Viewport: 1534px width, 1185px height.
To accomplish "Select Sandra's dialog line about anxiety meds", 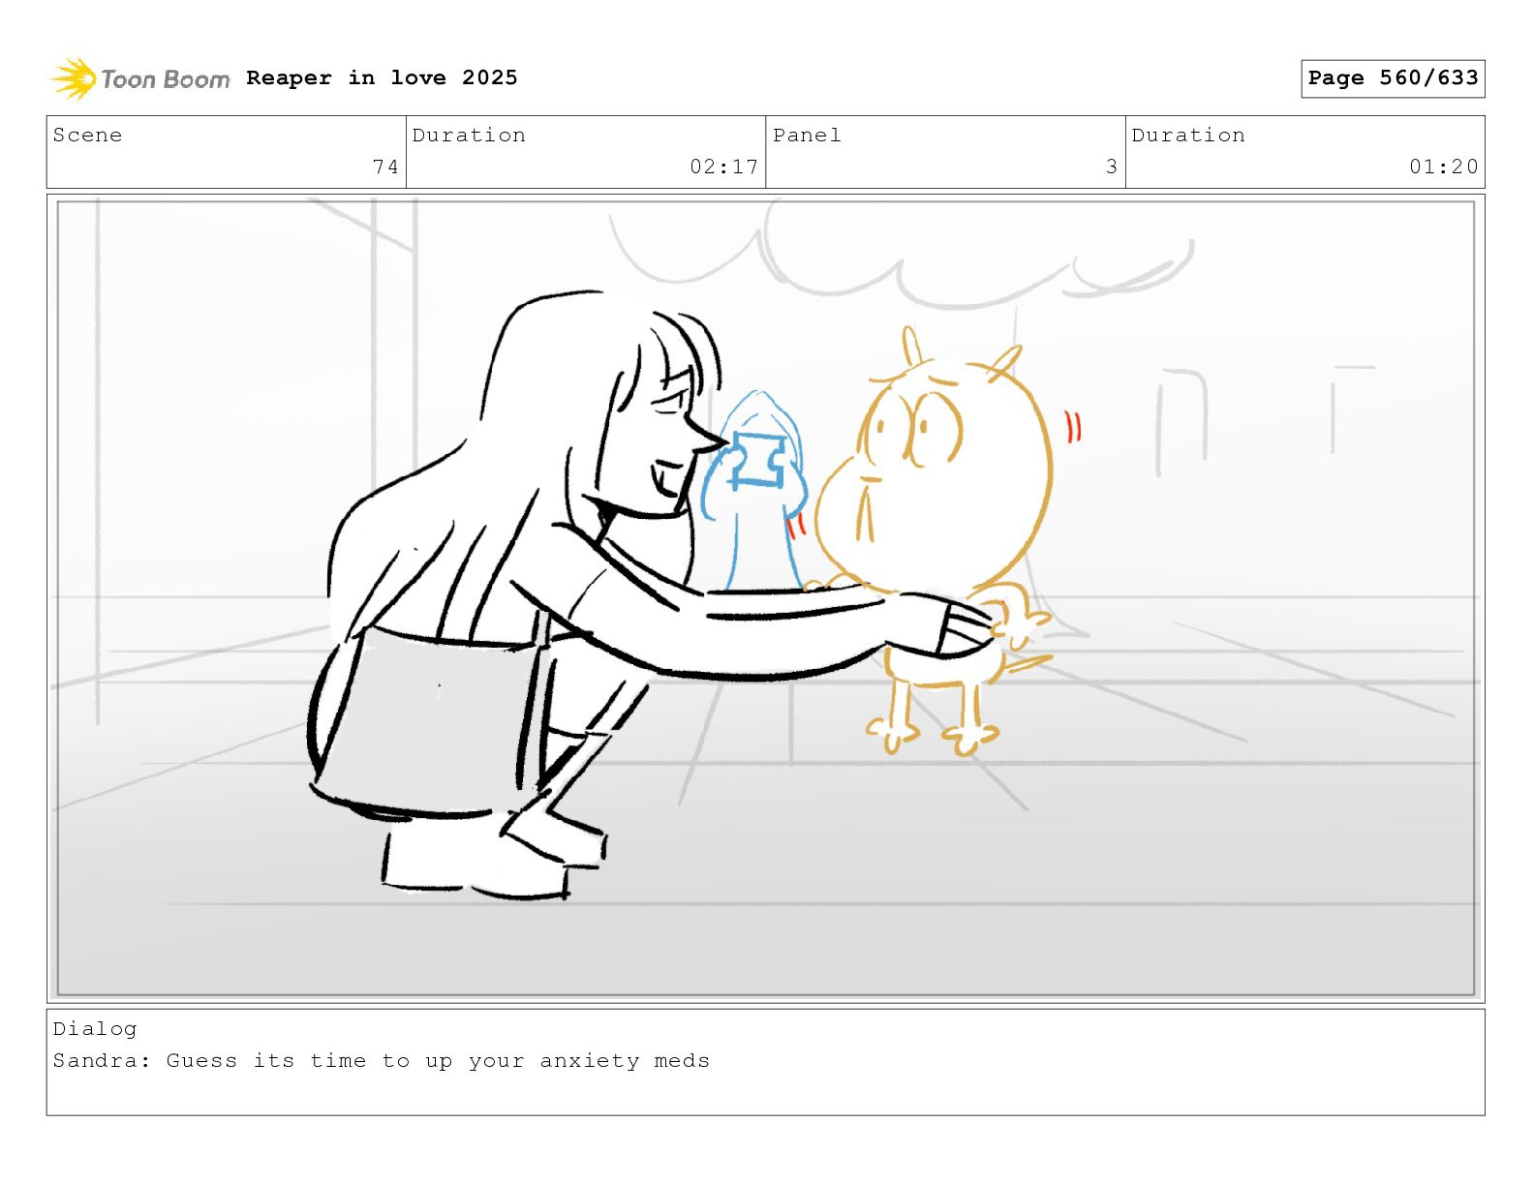I will 382,1061.
